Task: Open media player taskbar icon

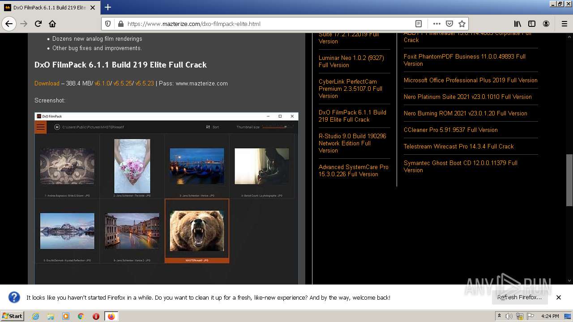Action: pyautogui.click(x=66, y=316)
